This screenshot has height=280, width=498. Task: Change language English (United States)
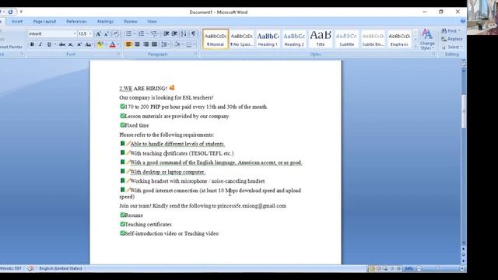[61, 268]
